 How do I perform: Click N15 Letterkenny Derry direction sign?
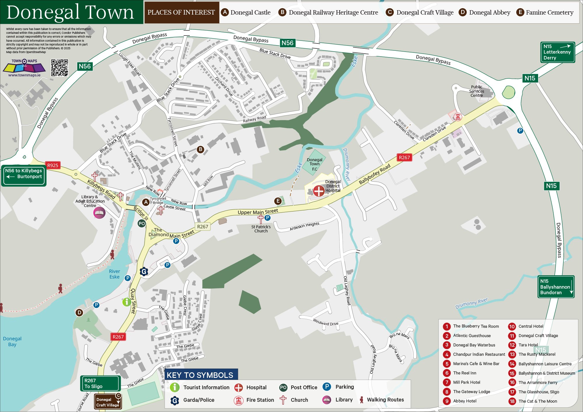(557, 52)
